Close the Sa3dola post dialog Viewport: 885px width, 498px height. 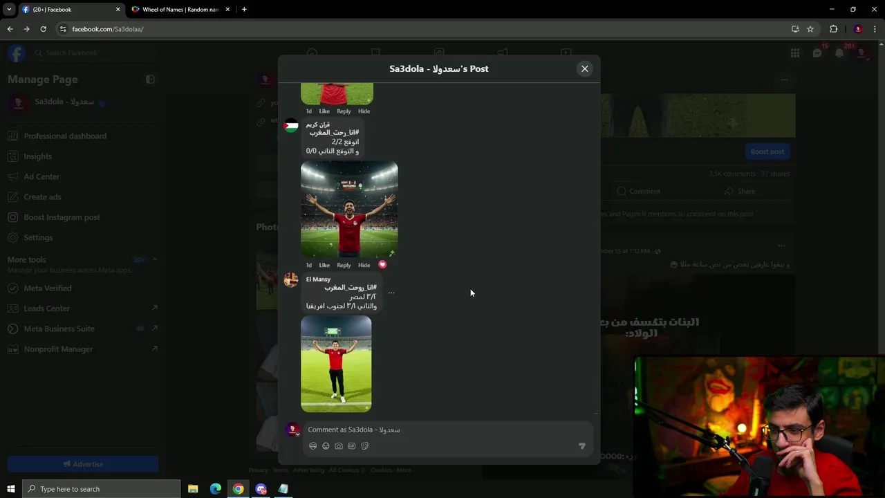[x=585, y=68]
